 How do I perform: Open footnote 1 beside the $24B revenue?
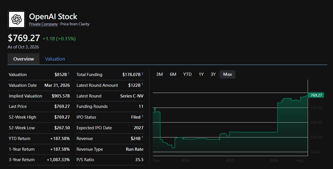point(142,137)
